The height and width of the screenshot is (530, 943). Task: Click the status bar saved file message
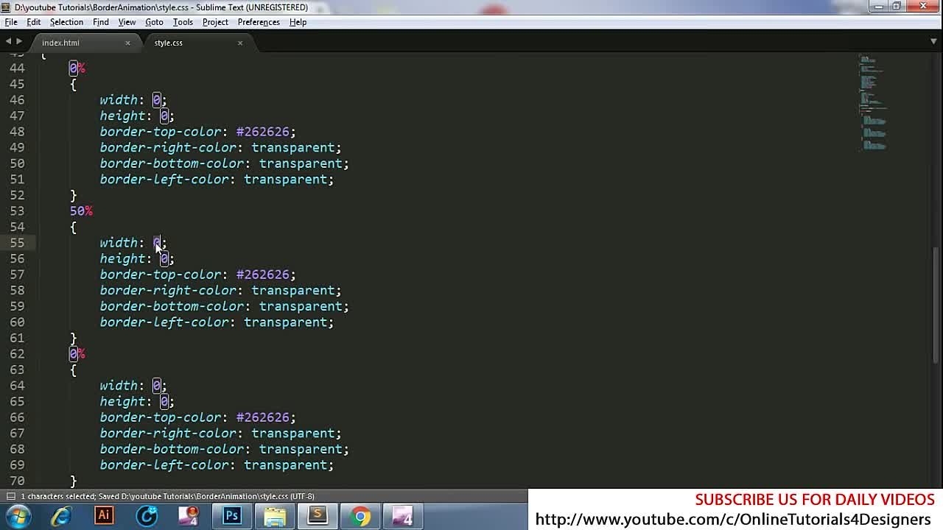(167, 496)
